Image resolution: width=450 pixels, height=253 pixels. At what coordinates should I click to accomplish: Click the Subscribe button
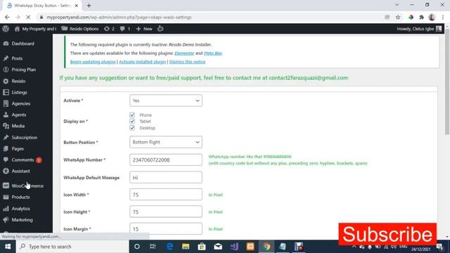click(387, 234)
